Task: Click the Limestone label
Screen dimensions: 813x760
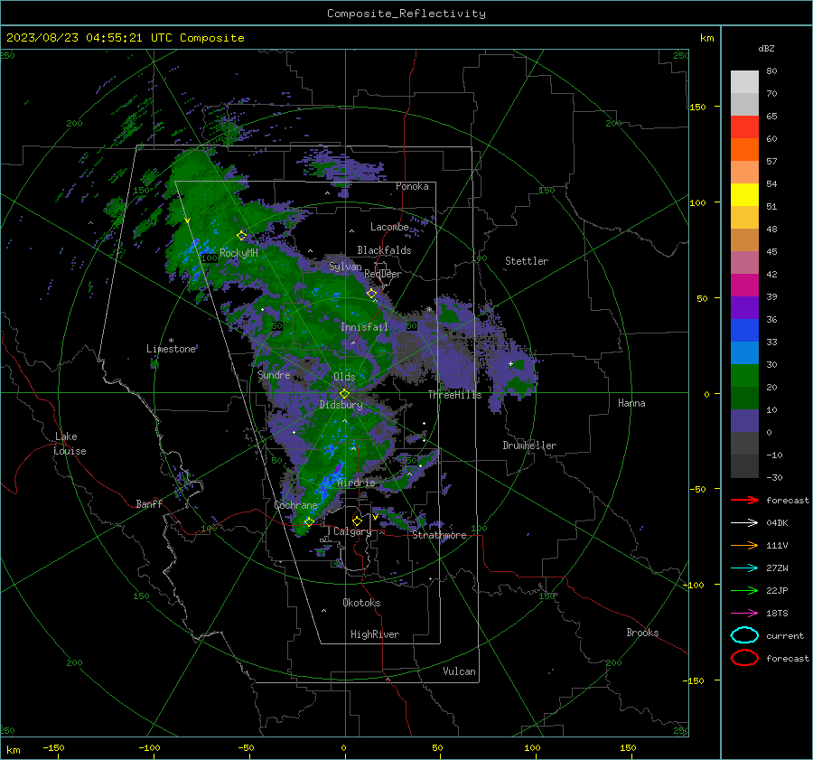Action: [x=171, y=349]
